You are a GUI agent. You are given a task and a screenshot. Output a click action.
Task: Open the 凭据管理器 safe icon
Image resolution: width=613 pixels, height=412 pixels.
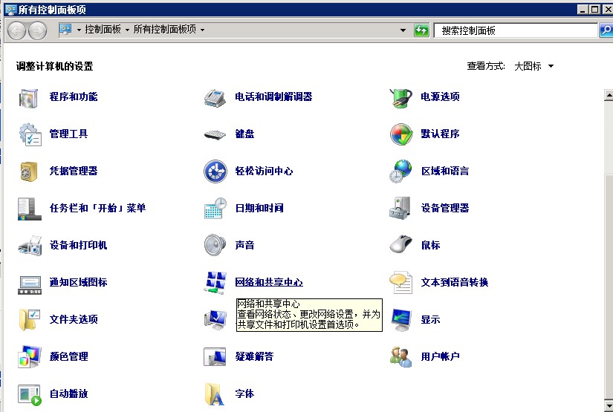coord(28,171)
